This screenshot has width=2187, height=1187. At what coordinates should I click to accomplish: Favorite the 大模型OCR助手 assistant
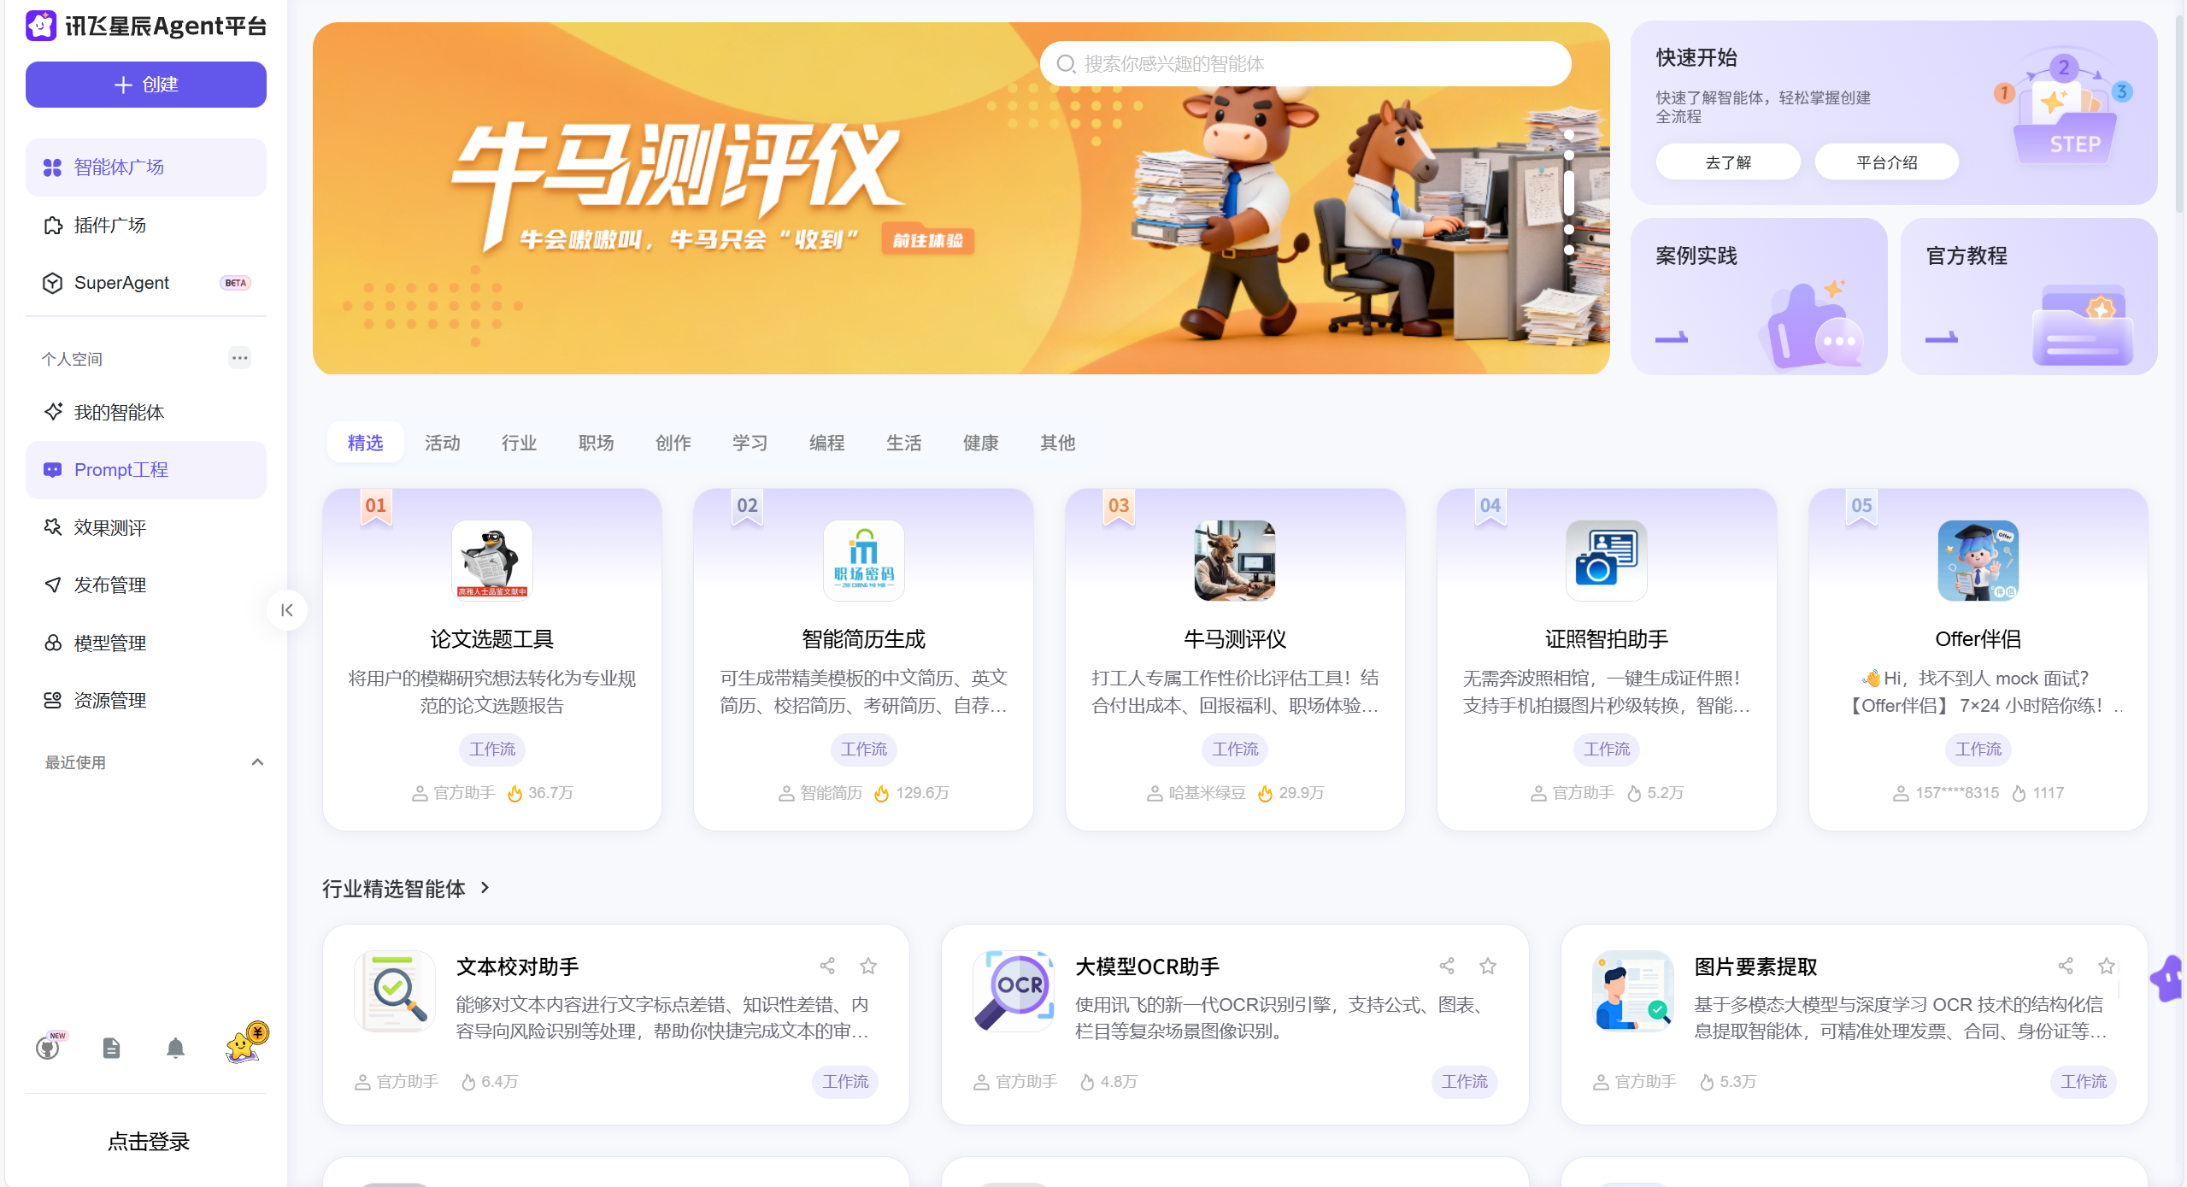pos(1487,966)
